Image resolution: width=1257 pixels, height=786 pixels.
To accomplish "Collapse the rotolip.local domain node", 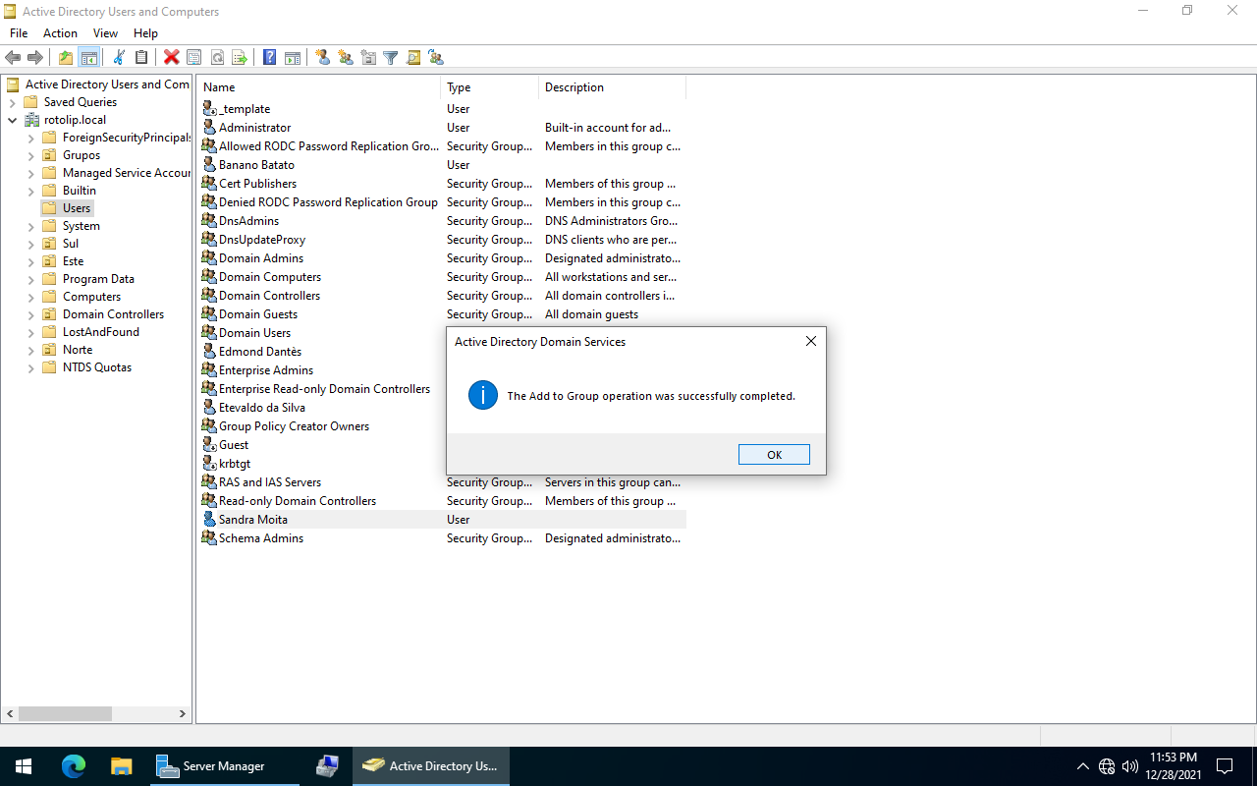I will (x=12, y=120).
